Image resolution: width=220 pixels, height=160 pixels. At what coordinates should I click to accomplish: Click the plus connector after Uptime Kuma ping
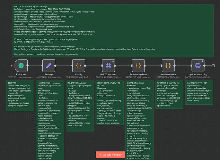pyautogui.click(x=213, y=66)
